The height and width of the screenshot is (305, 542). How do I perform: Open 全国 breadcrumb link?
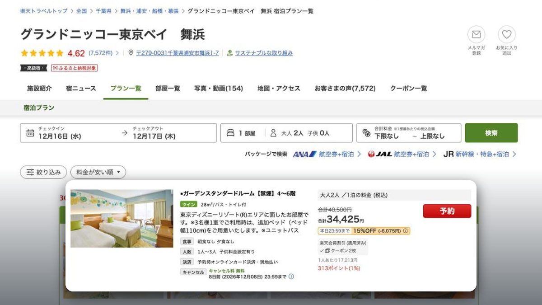tap(81, 11)
